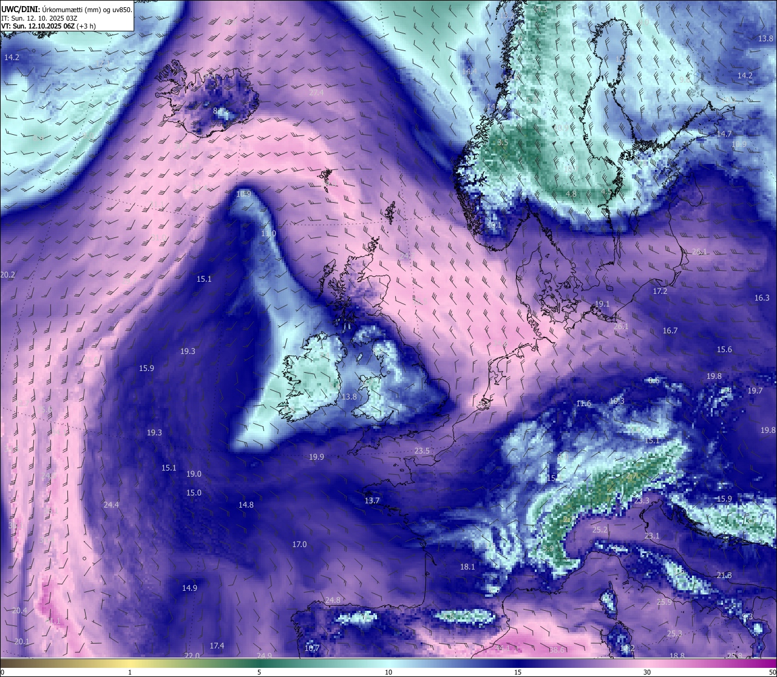
Task: Click the 23.5 value label
Action: 422,451
